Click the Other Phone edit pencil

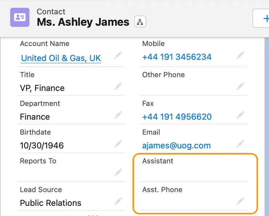(240, 86)
